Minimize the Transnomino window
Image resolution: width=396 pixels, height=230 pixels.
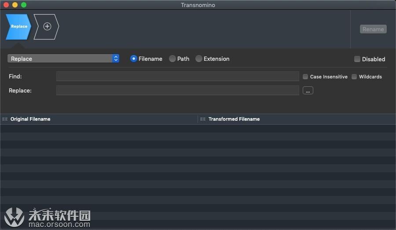pos(15,5)
